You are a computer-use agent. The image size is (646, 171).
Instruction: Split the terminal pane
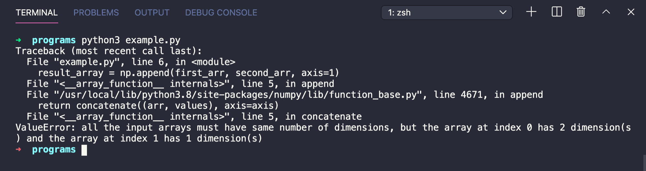(556, 12)
